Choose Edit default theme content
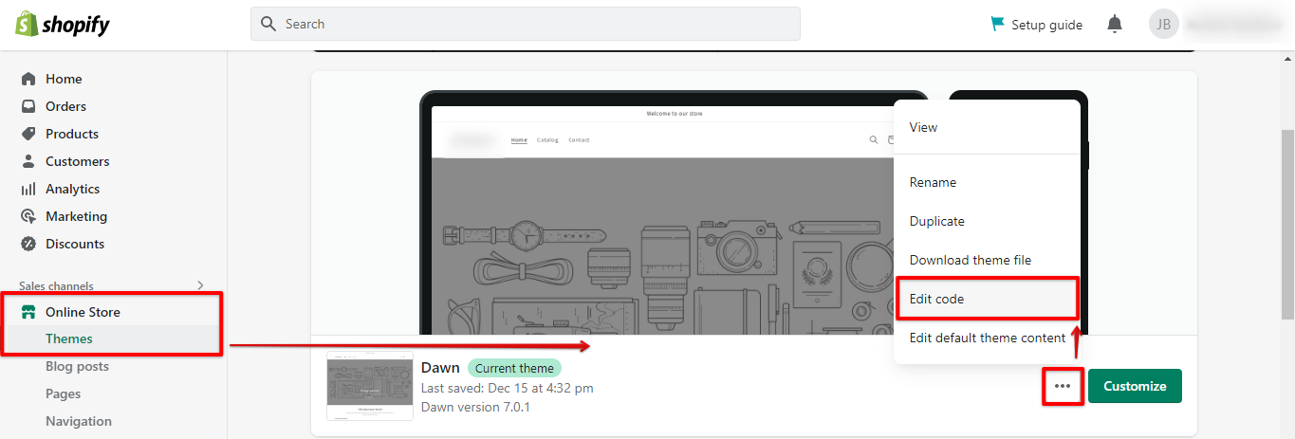The image size is (1295, 439). (x=987, y=338)
